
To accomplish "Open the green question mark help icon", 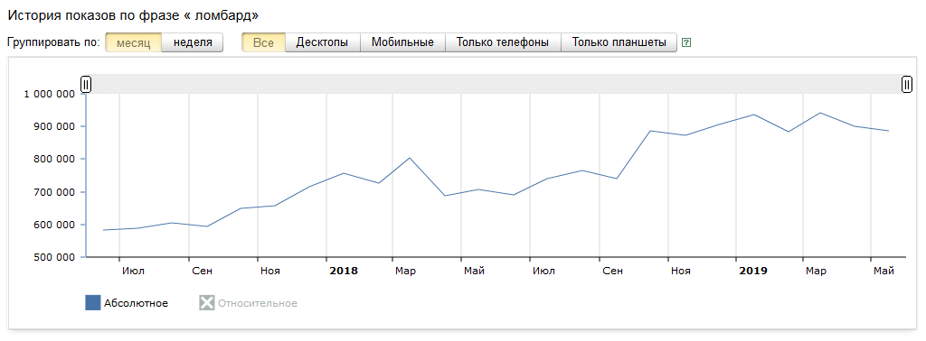I will pyautogui.click(x=686, y=42).
